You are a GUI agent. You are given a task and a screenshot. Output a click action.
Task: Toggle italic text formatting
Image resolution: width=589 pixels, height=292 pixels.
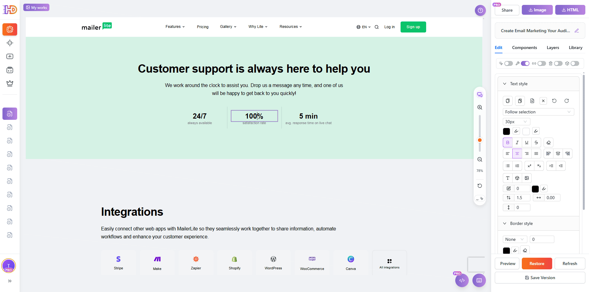(x=517, y=142)
